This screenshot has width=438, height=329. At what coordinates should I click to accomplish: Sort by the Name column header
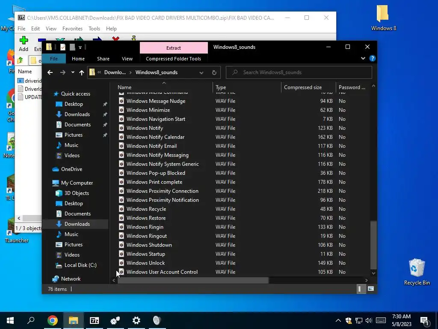pyautogui.click(x=164, y=87)
